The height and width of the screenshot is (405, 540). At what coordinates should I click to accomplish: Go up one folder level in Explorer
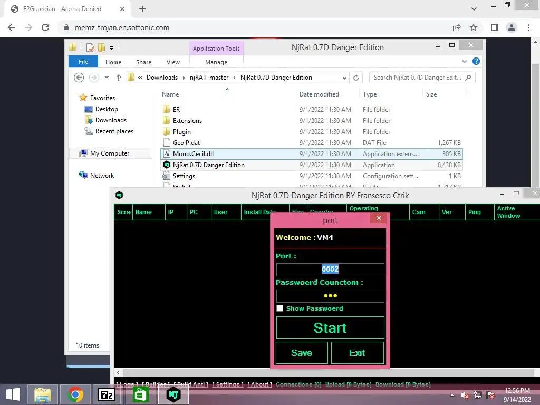click(119, 78)
